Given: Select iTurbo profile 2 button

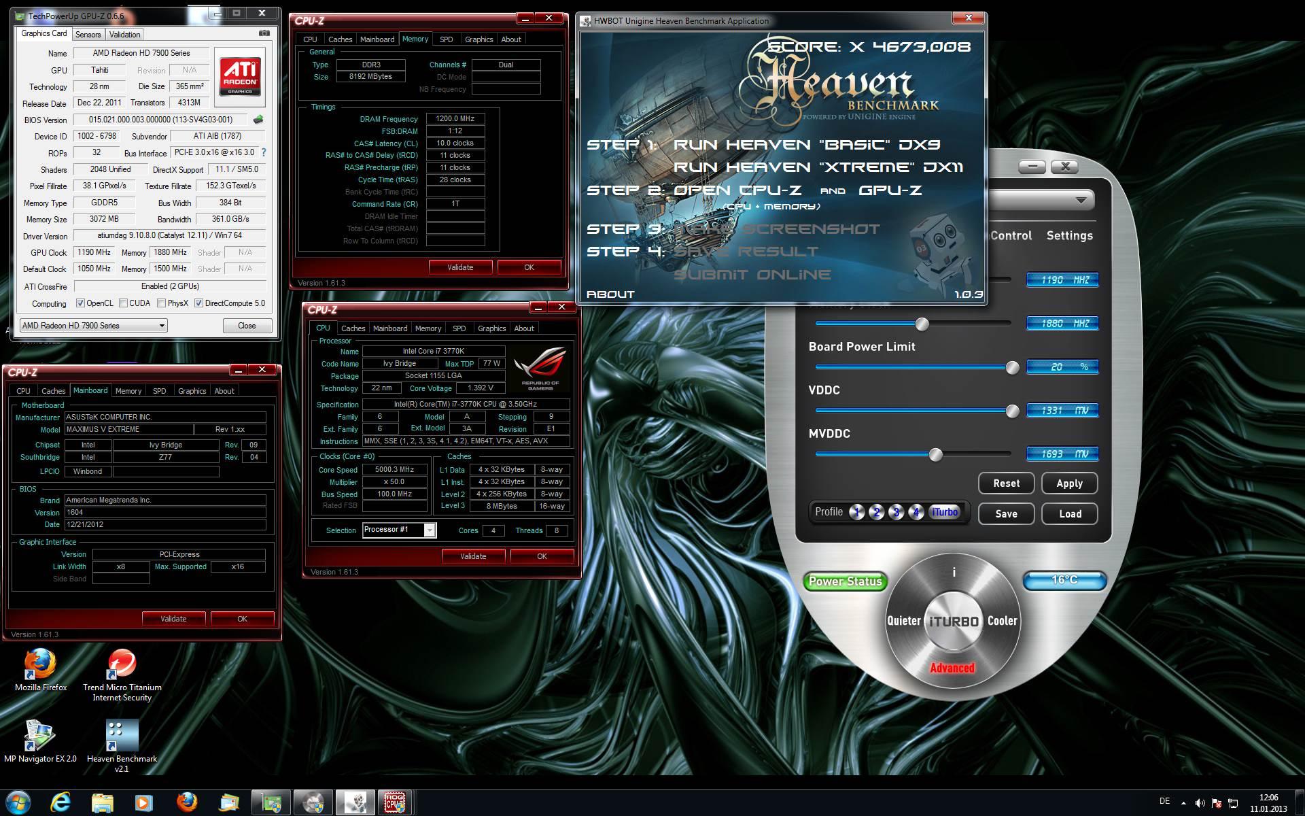Looking at the screenshot, I should [x=877, y=512].
